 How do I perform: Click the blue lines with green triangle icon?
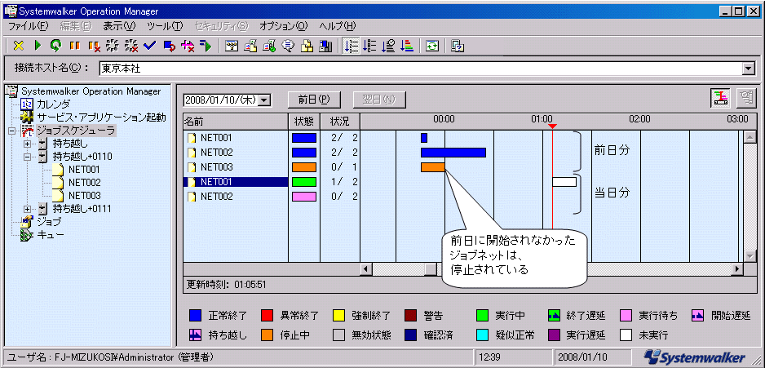206,46
